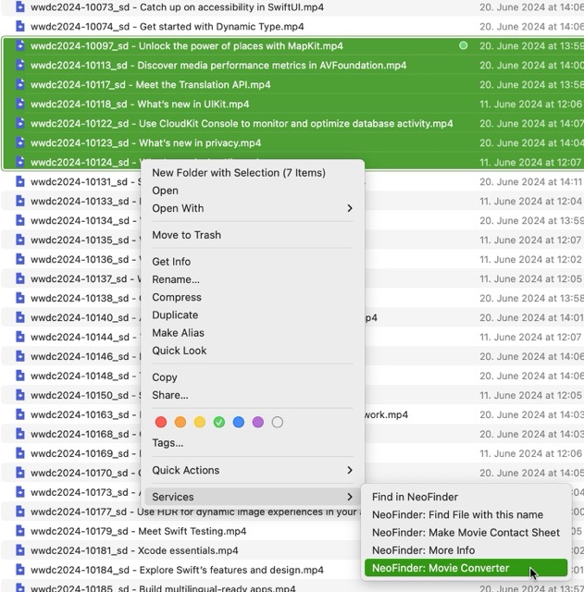Image resolution: width=584 pixels, height=592 pixels.
Task: Expand the Open With submenu
Action: (x=253, y=208)
